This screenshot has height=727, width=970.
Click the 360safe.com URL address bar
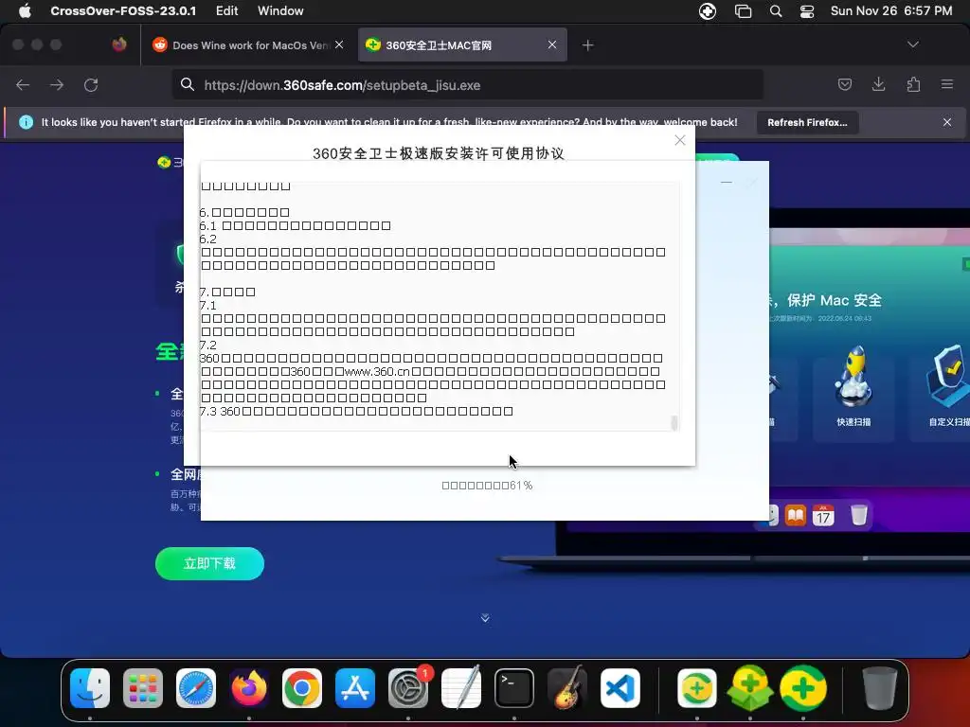click(467, 84)
